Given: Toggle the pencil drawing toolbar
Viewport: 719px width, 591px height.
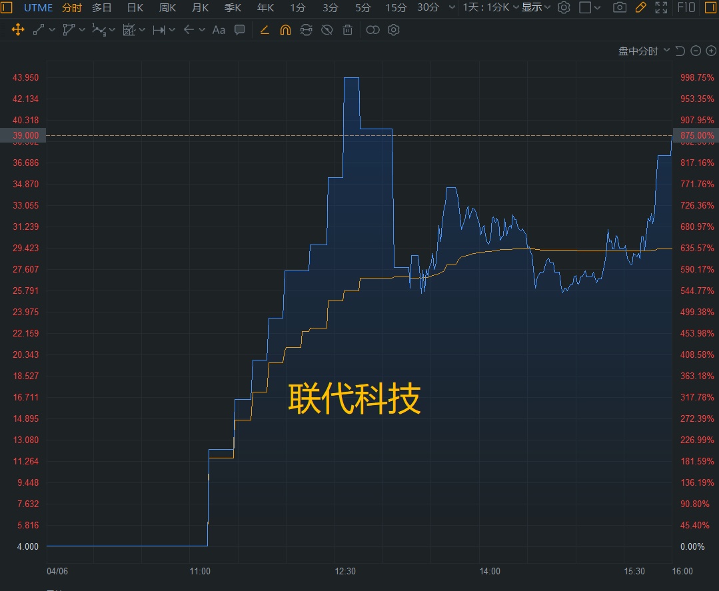Looking at the screenshot, I should click(x=640, y=7).
